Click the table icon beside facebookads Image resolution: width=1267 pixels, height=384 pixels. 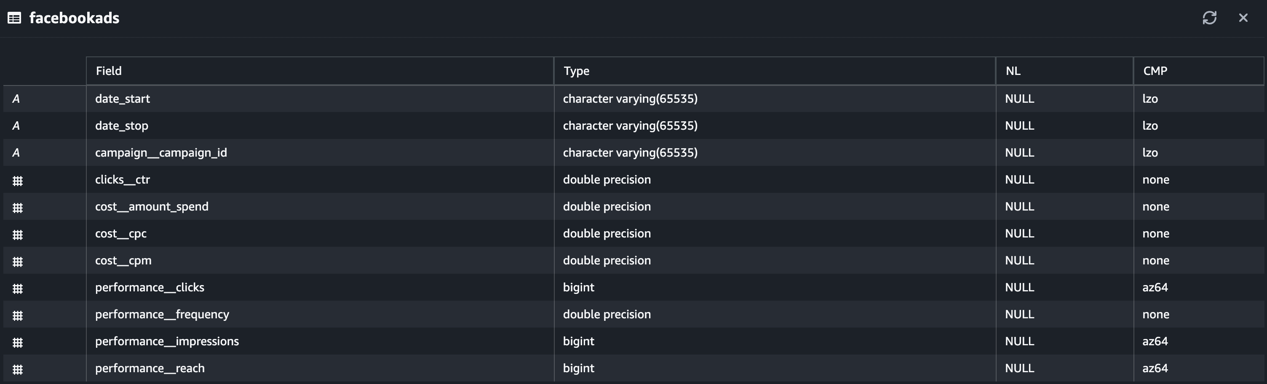(x=14, y=18)
